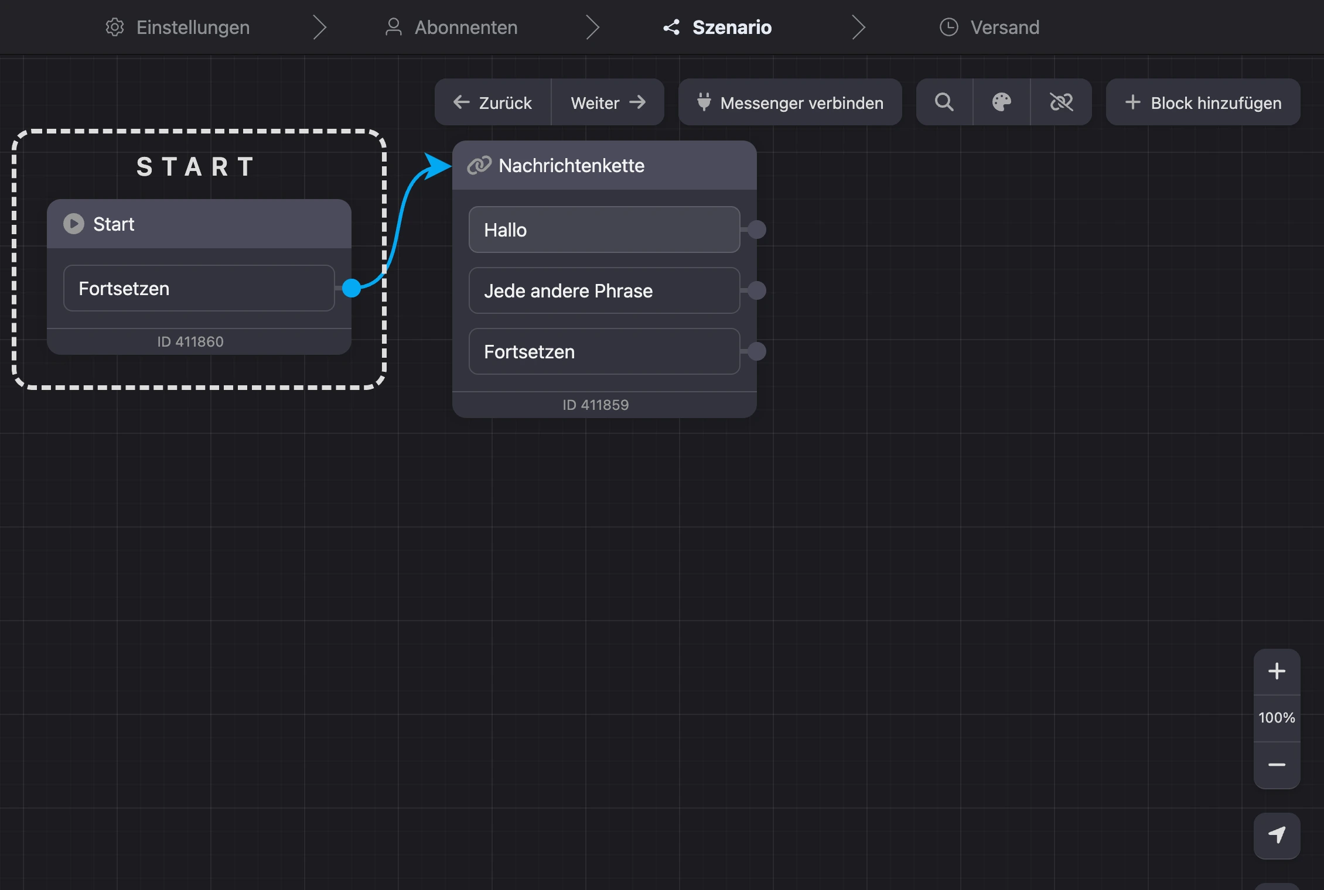Zoom out with the minus button
1324x890 pixels.
[1277, 765]
